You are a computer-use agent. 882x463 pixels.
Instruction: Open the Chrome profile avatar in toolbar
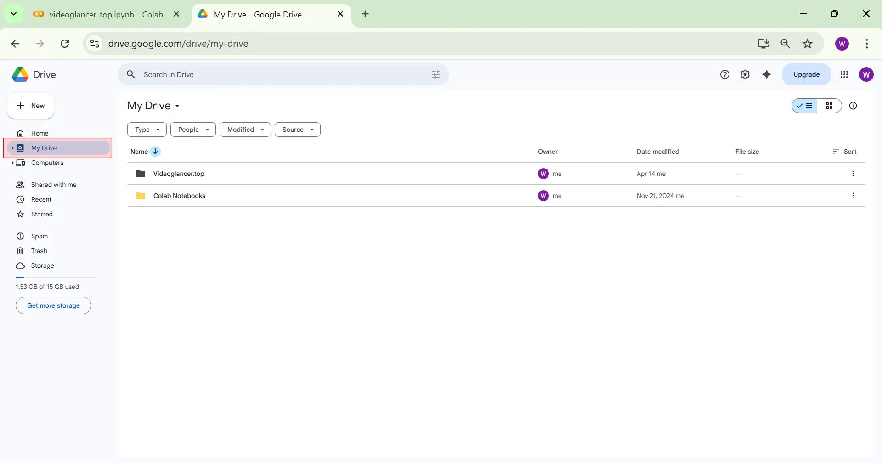tap(842, 44)
